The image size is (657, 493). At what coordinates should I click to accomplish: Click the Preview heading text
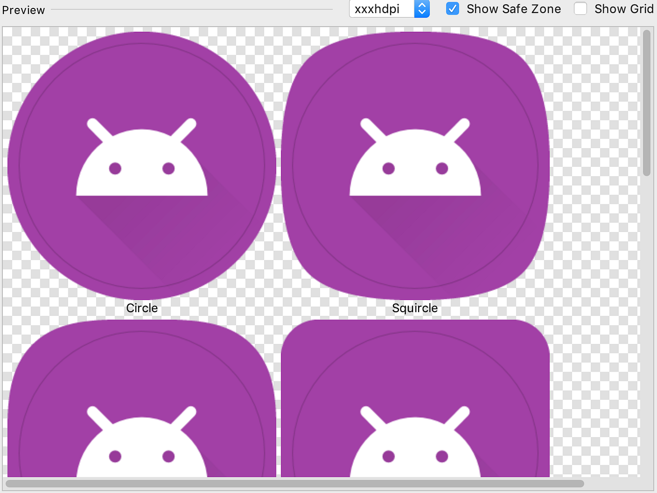[x=23, y=9]
